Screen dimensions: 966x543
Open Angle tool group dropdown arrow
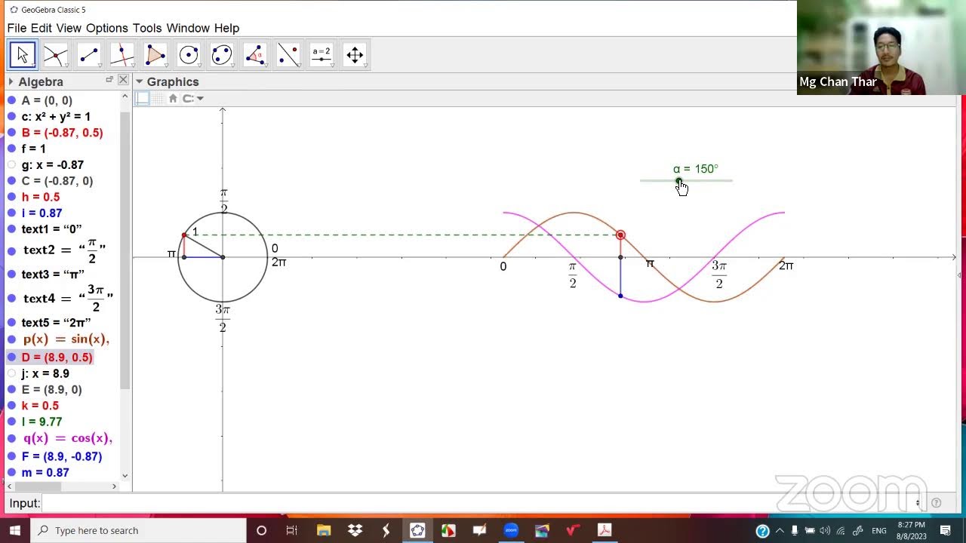266,66
